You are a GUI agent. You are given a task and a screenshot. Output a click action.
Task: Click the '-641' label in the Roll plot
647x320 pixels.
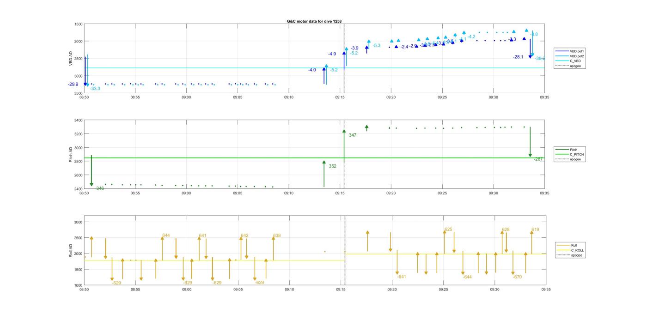pyautogui.click(x=401, y=277)
